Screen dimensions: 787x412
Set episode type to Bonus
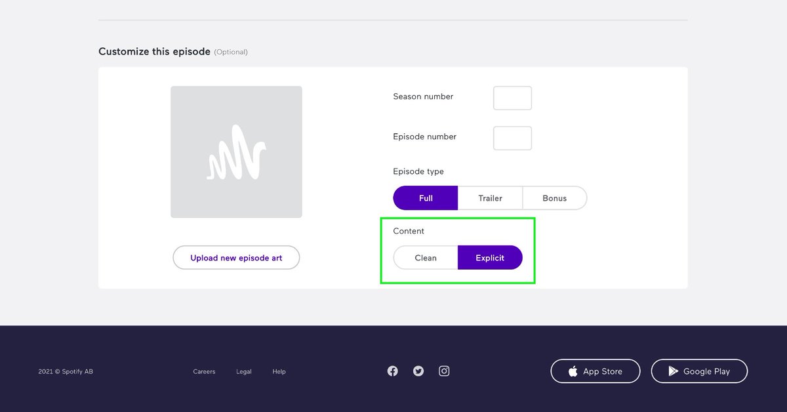[554, 197]
